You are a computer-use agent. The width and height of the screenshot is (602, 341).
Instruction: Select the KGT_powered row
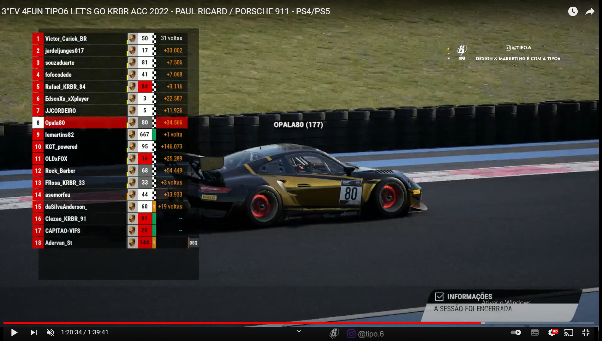click(x=110, y=147)
